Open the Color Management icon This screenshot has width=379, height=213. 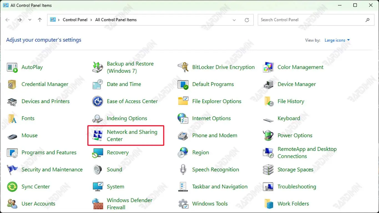[x=268, y=67]
